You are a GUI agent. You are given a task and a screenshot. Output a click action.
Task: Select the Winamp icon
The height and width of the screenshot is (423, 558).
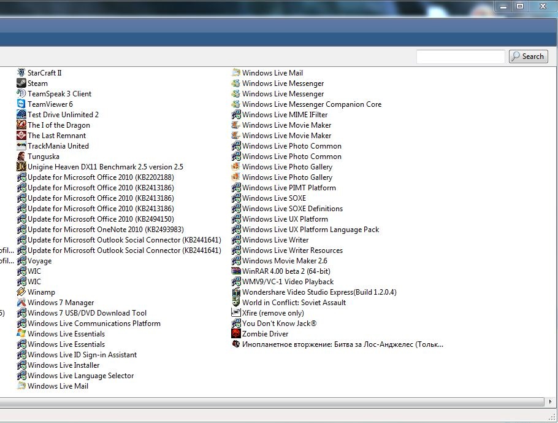21,292
